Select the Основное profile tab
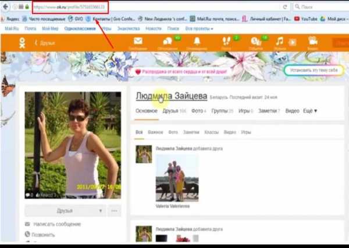 [x=147, y=111]
